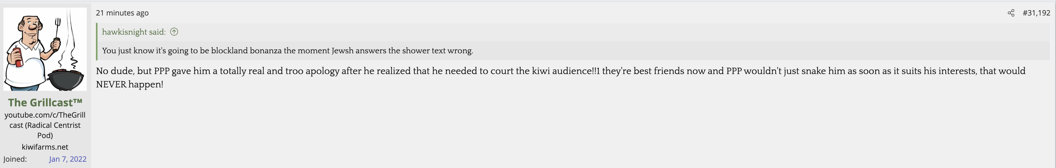
Task: Click the "hawkisnight said:" quote attribution
Action: point(134,32)
